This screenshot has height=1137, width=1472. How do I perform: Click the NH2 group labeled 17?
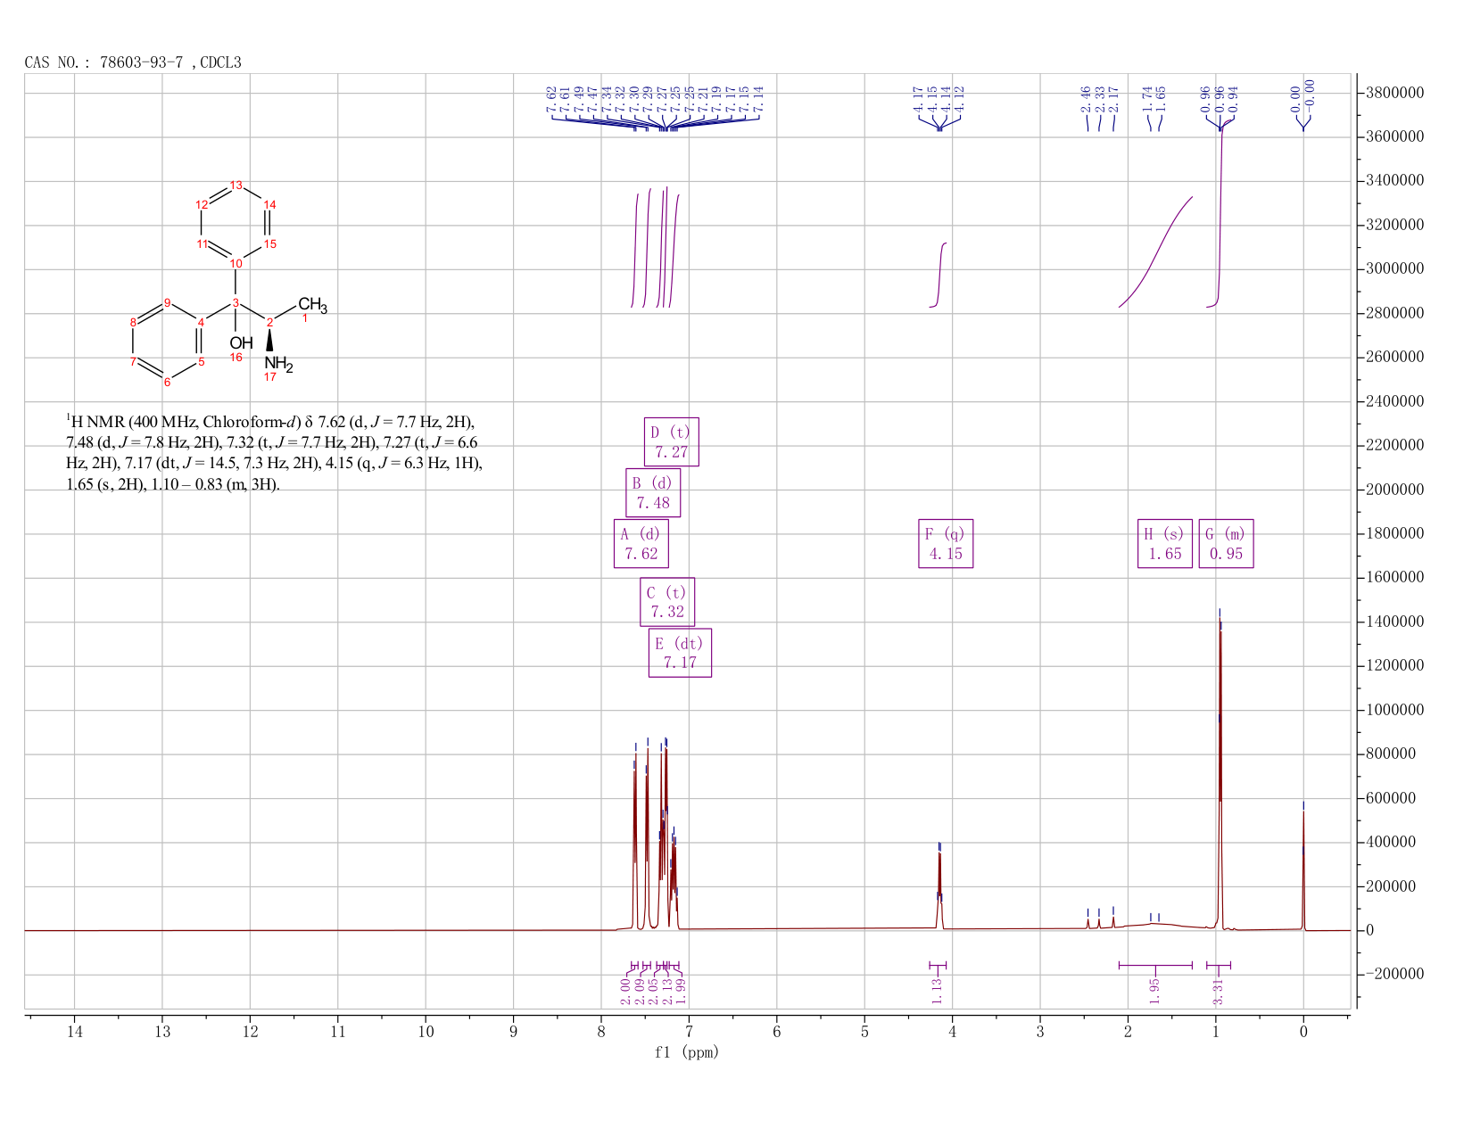pyautogui.click(x=278, y=364)
